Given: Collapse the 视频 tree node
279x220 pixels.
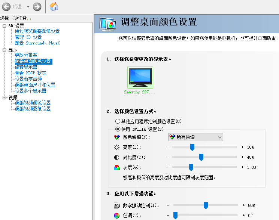Looking at the screenshot, I should [4, 97].
